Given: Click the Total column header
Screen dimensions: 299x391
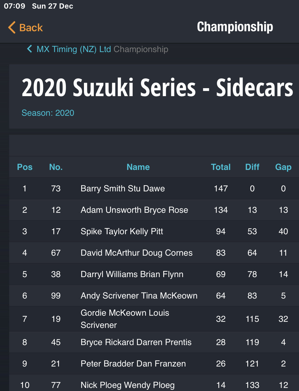Looking at the screenshot, I should [x=221, y=167].
